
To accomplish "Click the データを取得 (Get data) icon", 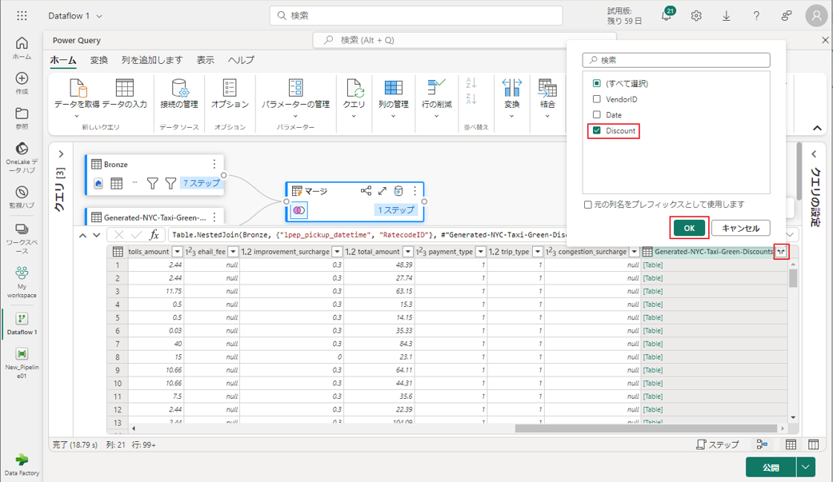I will point(77,88).
